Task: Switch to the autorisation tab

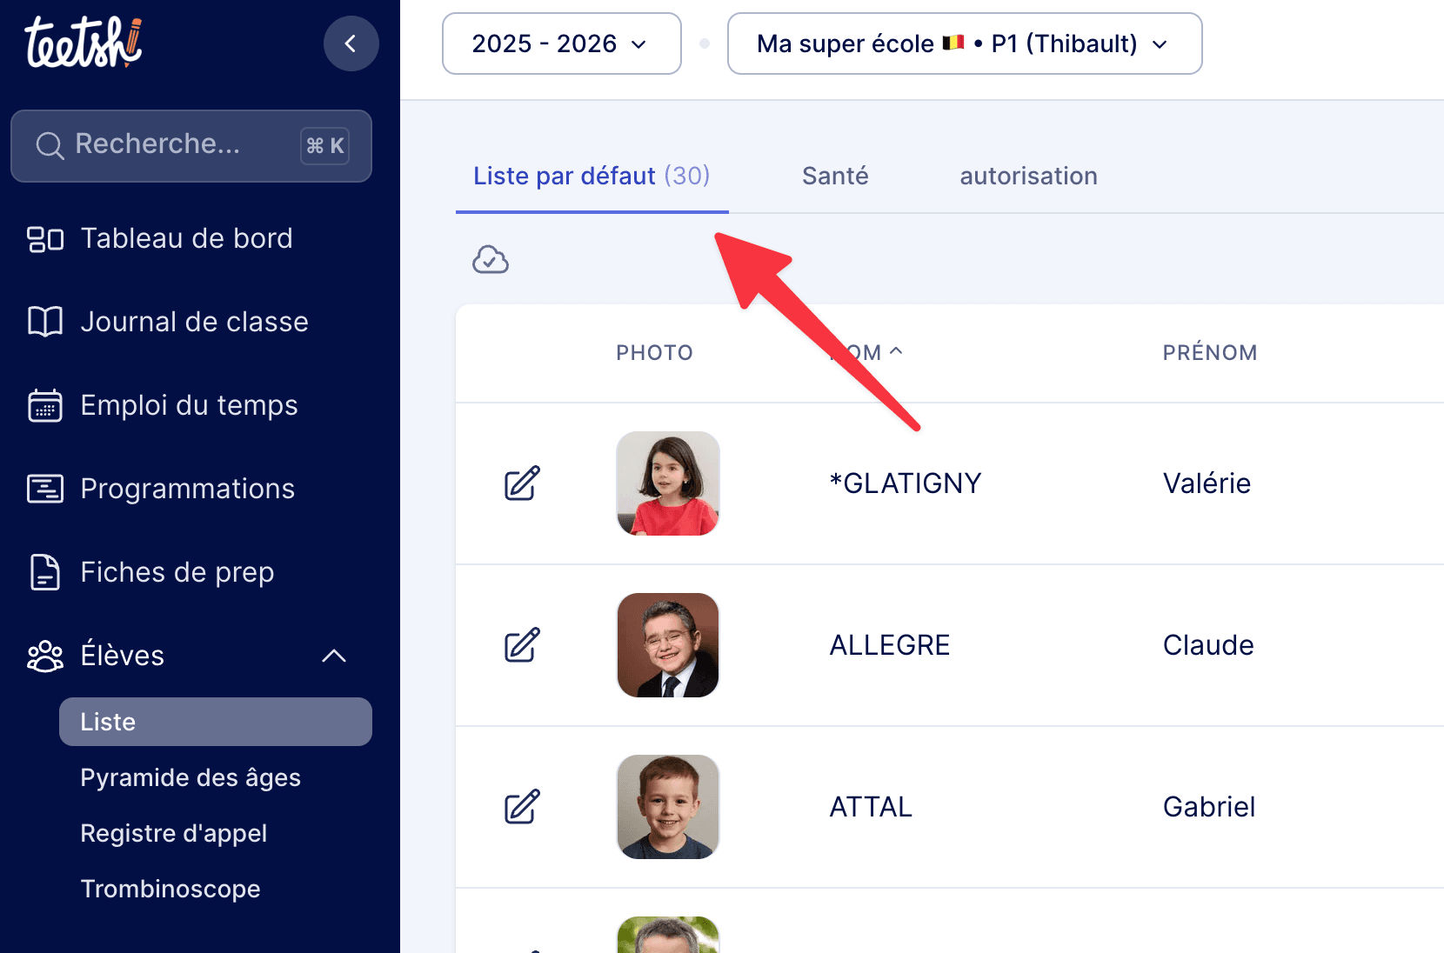Action: (x=1028, y=176)
